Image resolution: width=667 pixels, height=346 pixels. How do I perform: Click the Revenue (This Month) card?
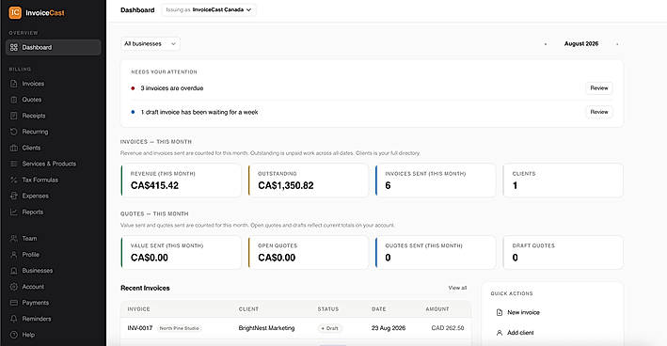[x=181, y=181]
